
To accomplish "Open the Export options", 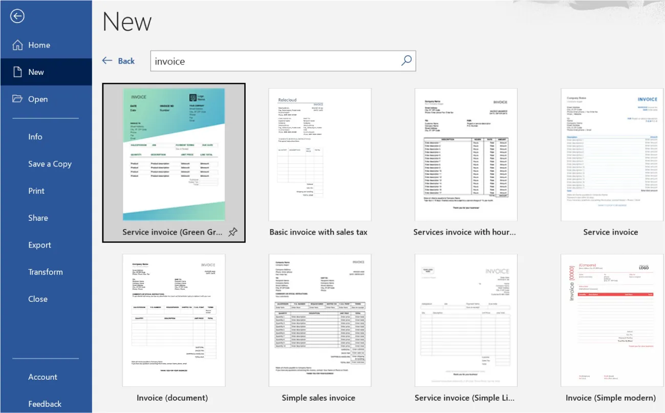I will coord(40,245).
